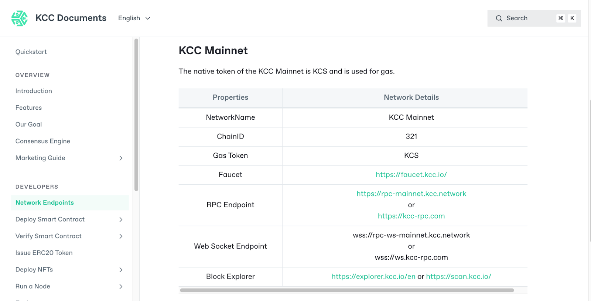Click the Gas Token cell
Image resolution: width=591 pixels, height=301 pixels.
pyautogui.click(x=230, y=156)
